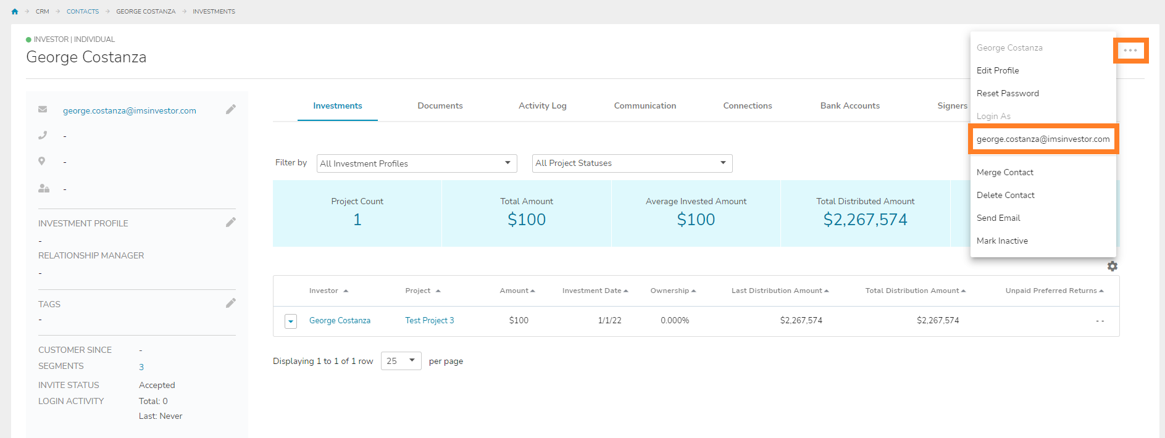The image size is (1165, 438).
Task: Click the Project Count summary card
Action: 357,213
